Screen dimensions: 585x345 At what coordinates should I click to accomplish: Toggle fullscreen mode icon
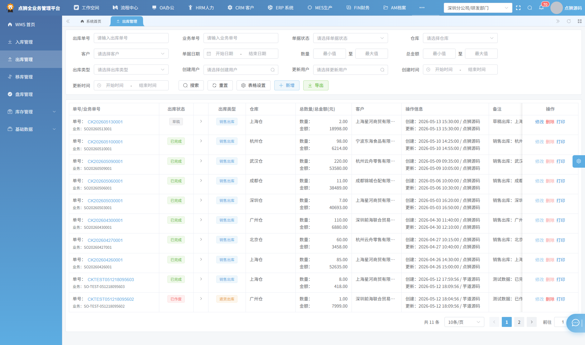pyautogui.click(x=518, y=8)
